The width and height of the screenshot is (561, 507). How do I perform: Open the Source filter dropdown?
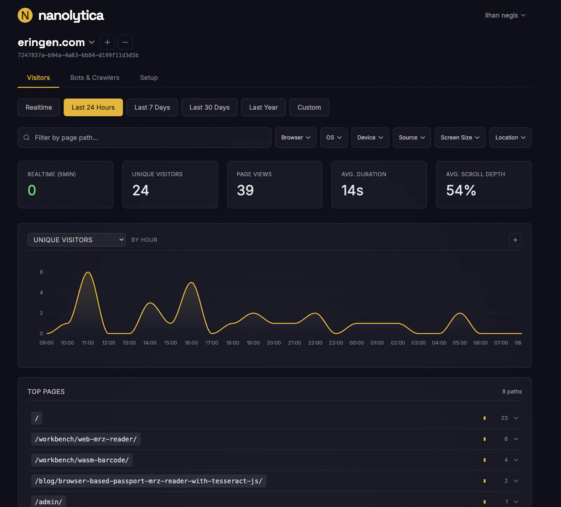click(x=412, y=137)
